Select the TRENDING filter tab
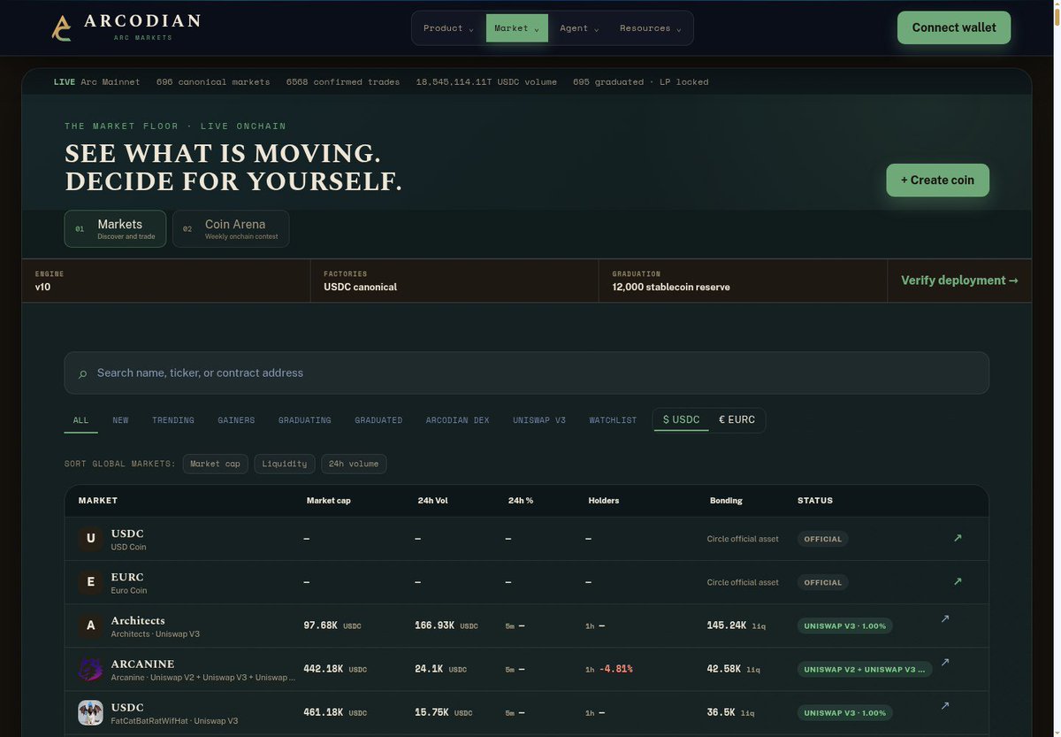This screenshot has width=1061, height=737. pos(173,420)
